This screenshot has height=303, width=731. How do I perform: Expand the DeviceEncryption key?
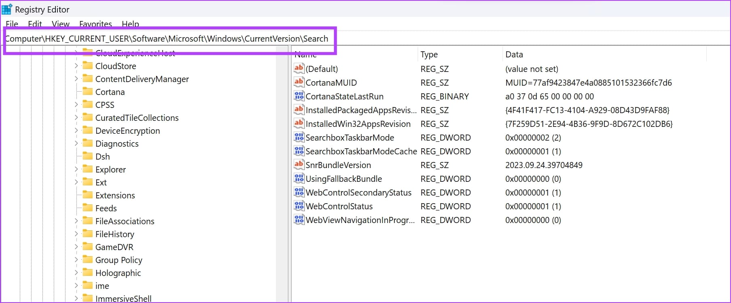76,130
